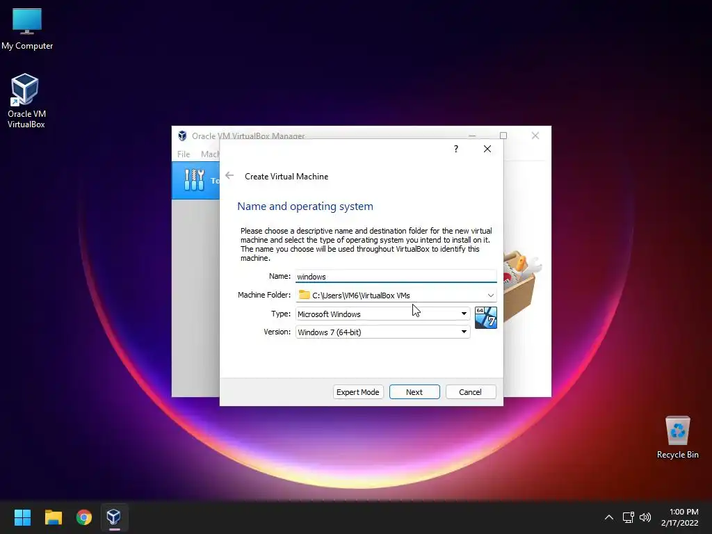Open File Explorer from the taskbar
The image size is (712, 534).
[53, 517]
